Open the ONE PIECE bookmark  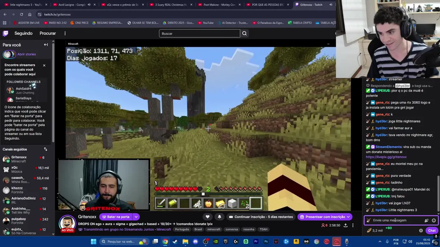(79, 23)
